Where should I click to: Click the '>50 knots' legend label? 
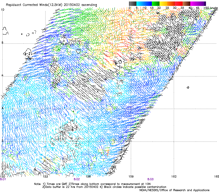click(x=210, y=8)
